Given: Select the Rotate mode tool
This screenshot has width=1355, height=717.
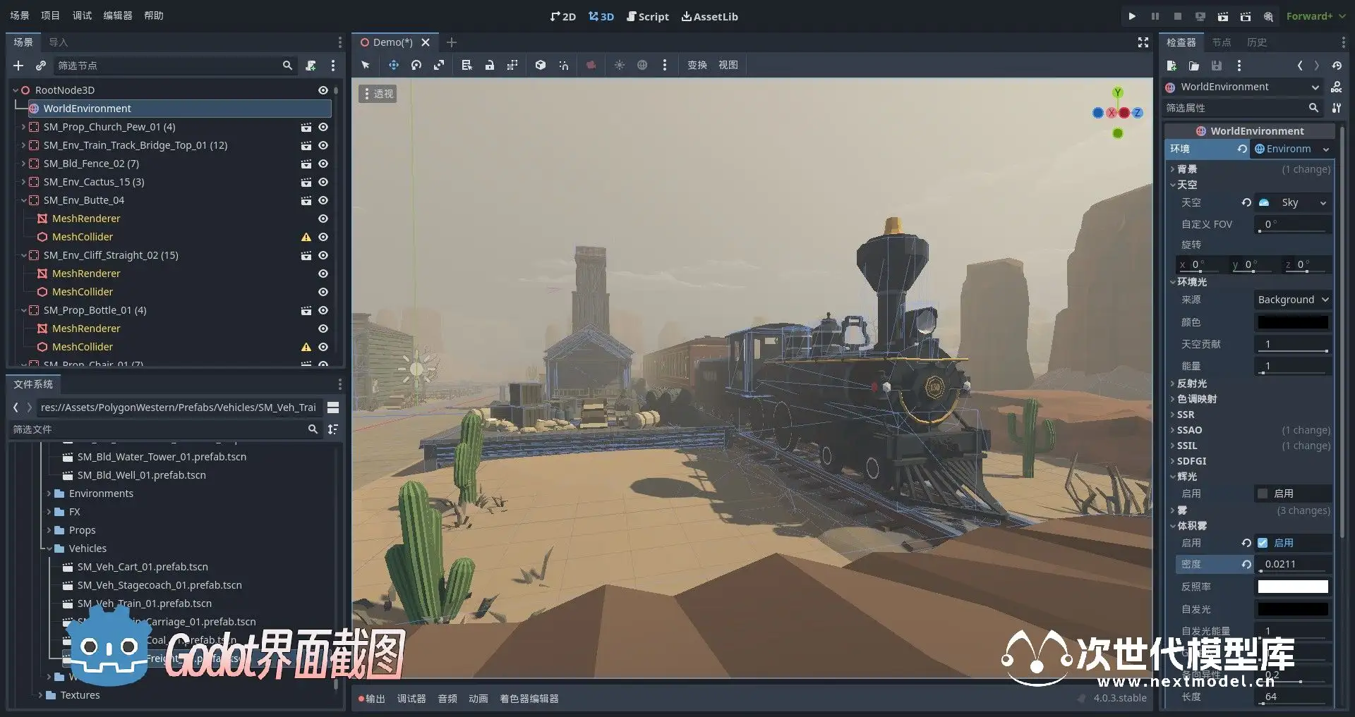Looking at the screenshot, I should point(416,65).
